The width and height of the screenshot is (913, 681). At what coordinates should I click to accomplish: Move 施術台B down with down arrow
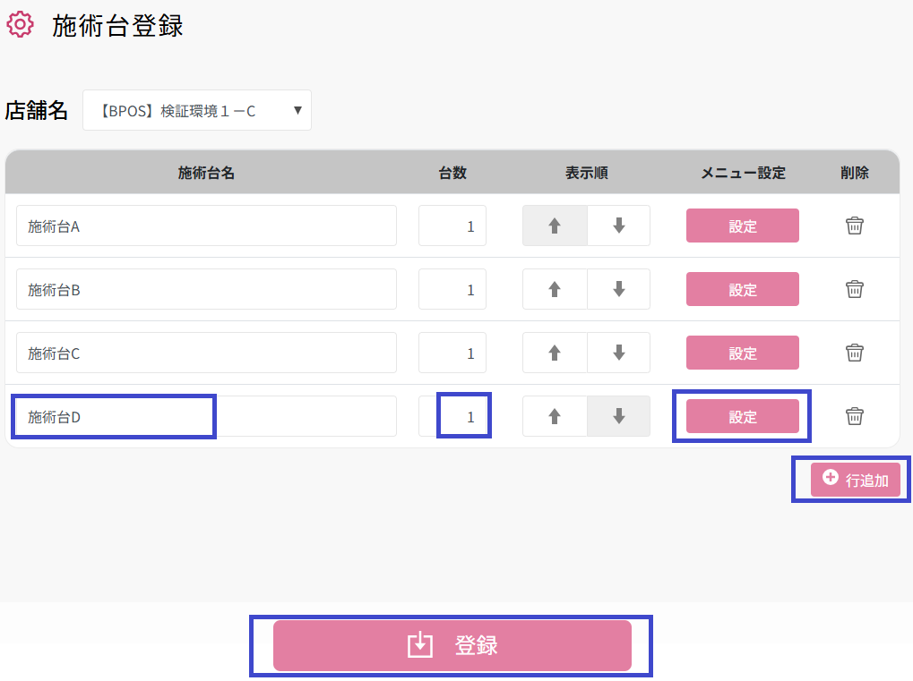618,289
